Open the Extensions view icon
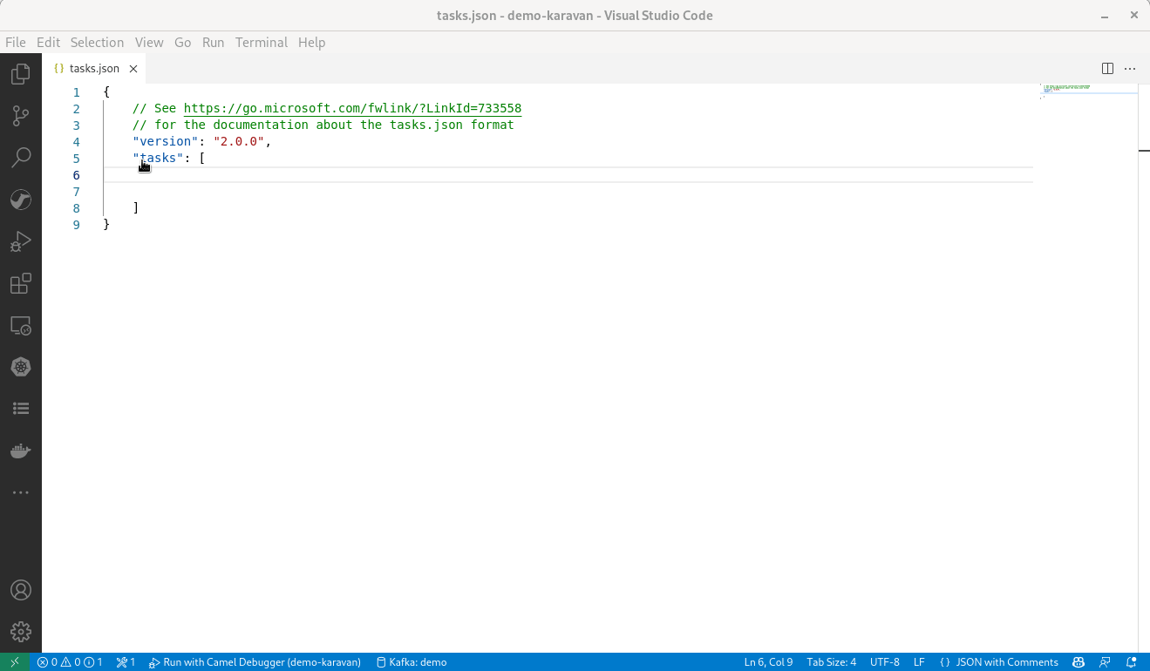The width and height of the screenshot is (1150, 671). (21, 283)
